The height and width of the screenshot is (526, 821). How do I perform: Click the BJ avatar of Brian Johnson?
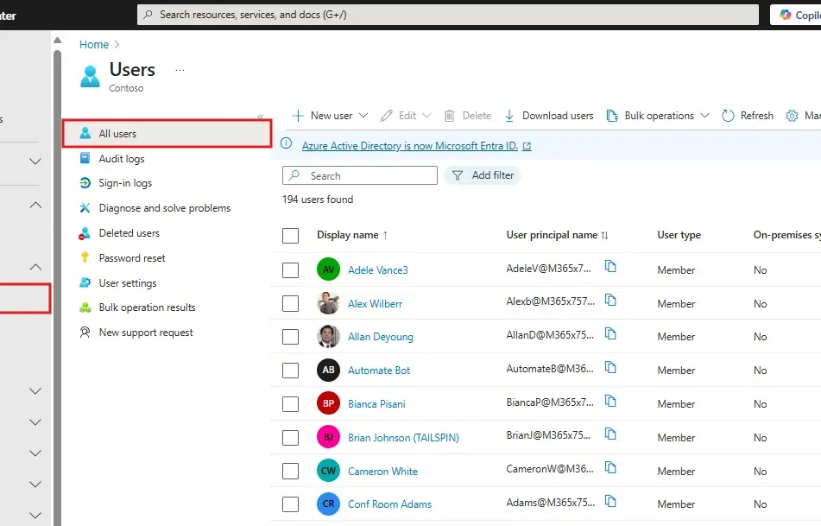click(x=328, y=437)
